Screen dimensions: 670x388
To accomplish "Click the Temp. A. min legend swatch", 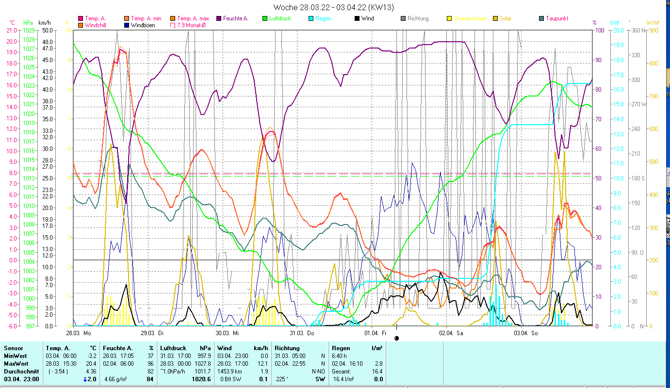I will coord(126,18).
